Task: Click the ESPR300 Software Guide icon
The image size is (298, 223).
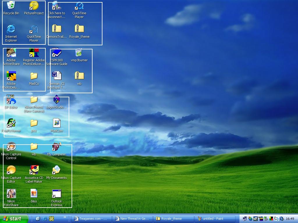Action: pos(56,53)
